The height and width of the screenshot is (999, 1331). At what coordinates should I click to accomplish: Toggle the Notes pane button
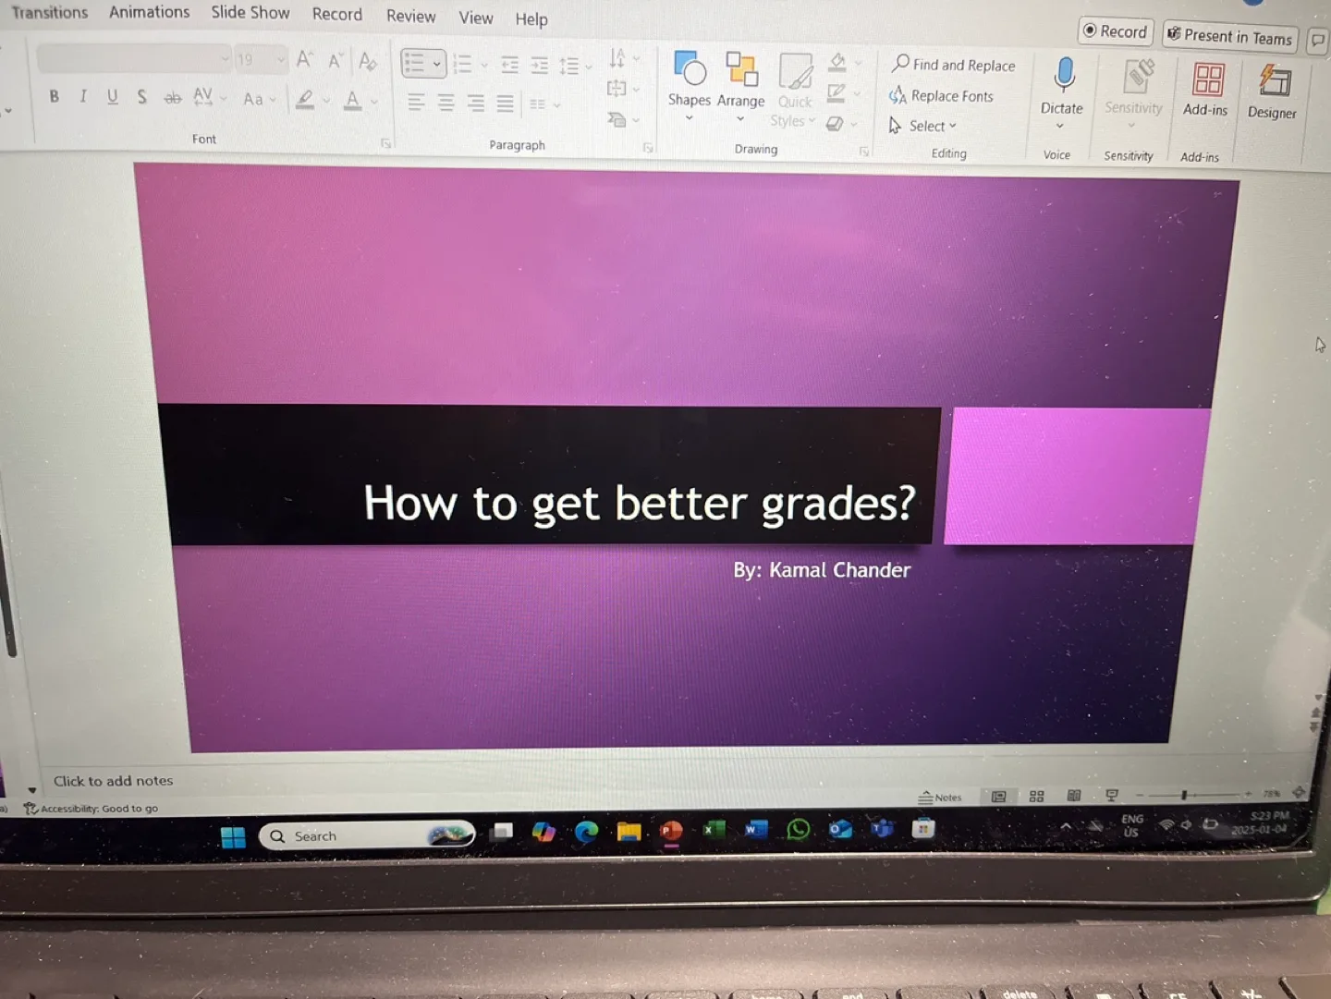940,798
